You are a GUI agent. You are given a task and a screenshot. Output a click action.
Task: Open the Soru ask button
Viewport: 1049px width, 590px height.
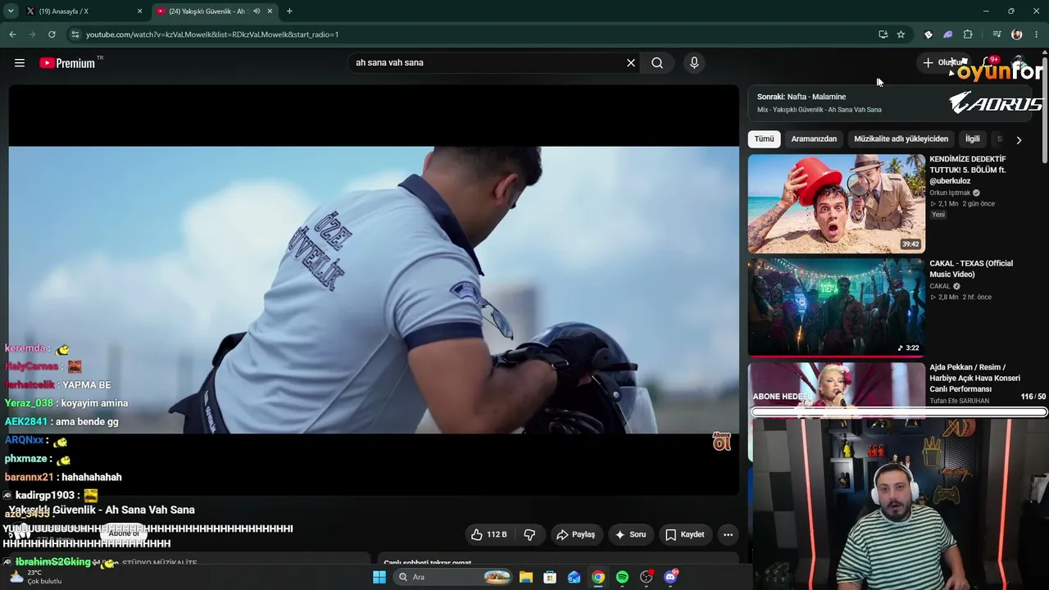coord(631,534)
